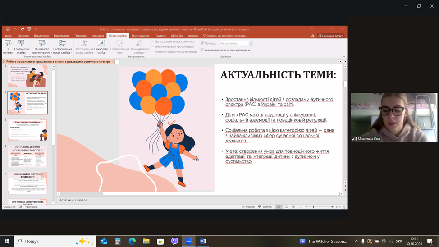Switch to Slide Sorter view icon

click(286, 207)
